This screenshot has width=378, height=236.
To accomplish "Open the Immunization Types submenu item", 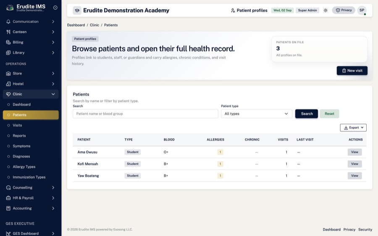I will 31,177.
